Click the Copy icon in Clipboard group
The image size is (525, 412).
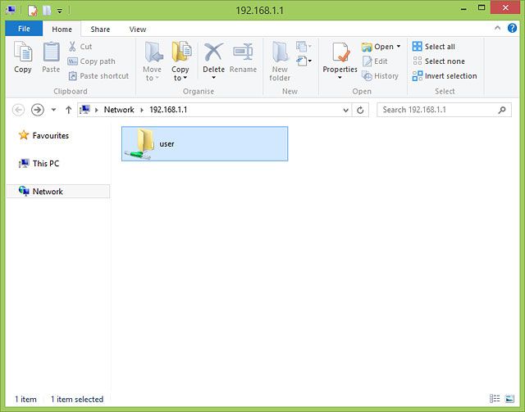[23, 52]
